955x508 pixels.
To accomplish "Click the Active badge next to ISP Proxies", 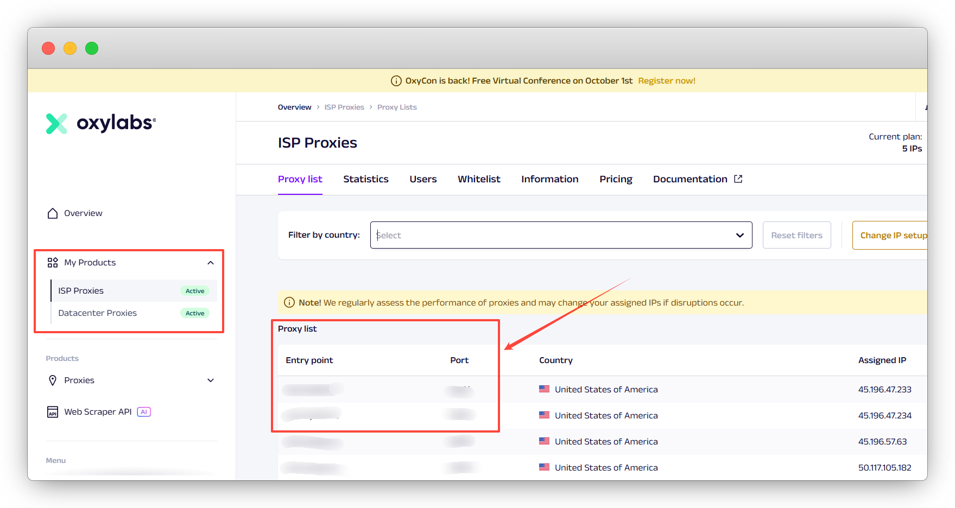I will pyautogui.click(x=195, y=291).
